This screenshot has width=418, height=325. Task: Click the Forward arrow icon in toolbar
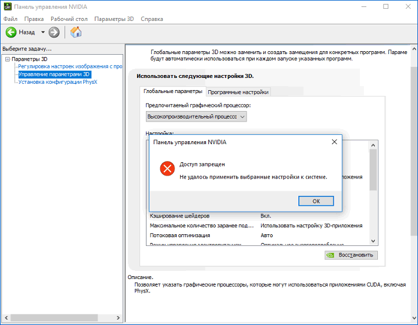(x=54, y=32)
